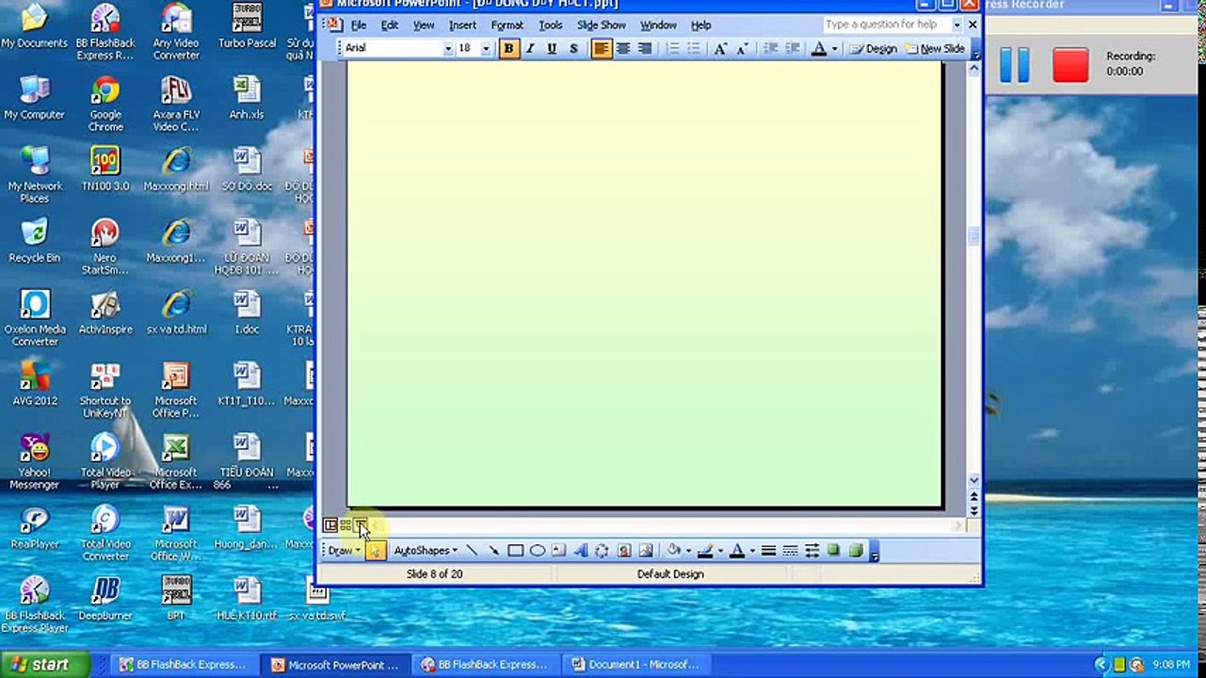Toggle Numbering list button
This screenshot has height=678, width=1206.
click(672, 49)
